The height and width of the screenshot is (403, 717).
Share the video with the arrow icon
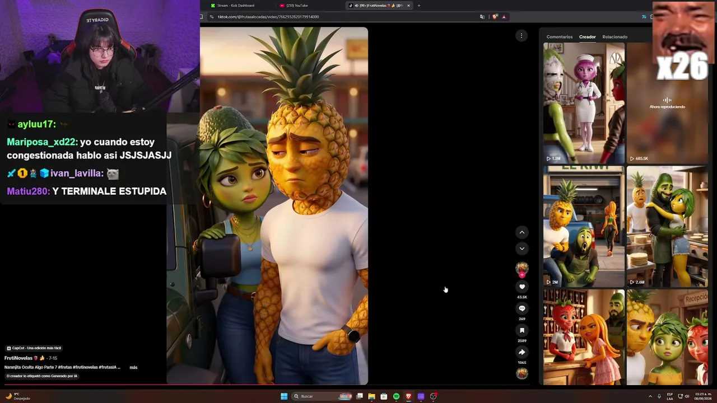(522, 352)
